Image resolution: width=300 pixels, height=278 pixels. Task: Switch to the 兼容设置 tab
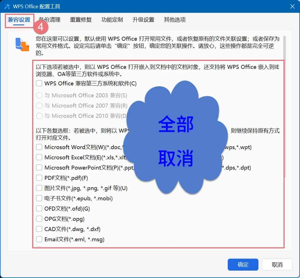tap(19, 20)
